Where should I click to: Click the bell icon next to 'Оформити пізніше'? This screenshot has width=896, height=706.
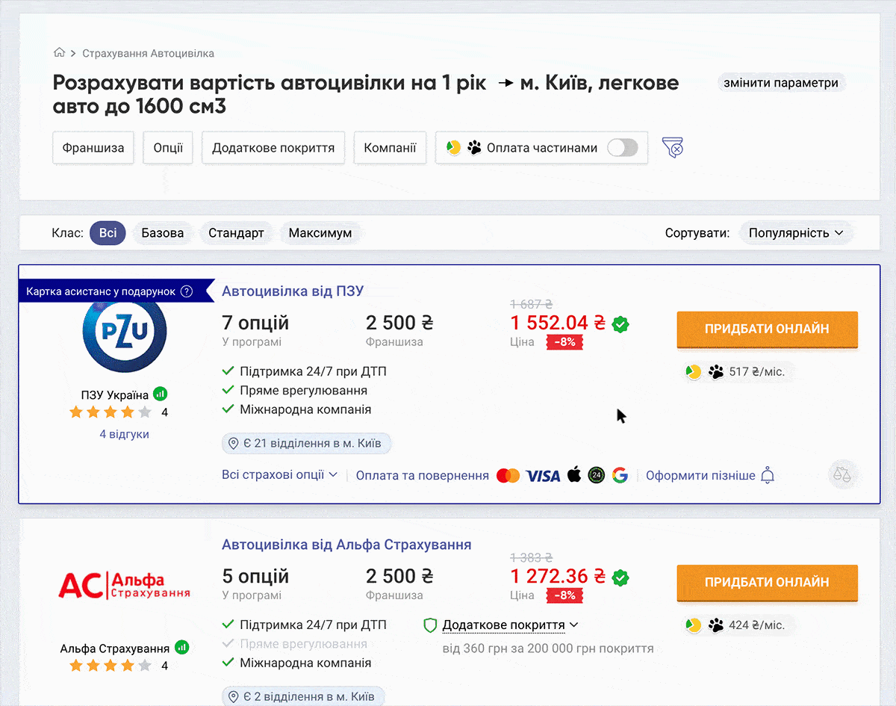[x=767, y=475]
